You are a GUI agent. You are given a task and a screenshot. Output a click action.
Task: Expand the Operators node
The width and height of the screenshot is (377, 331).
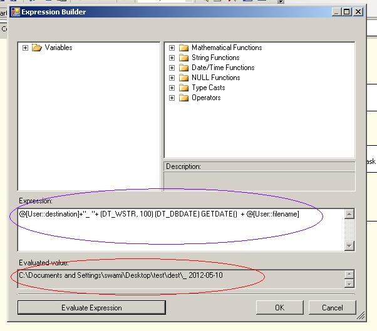pyautogui.click(x=172, y=98)
